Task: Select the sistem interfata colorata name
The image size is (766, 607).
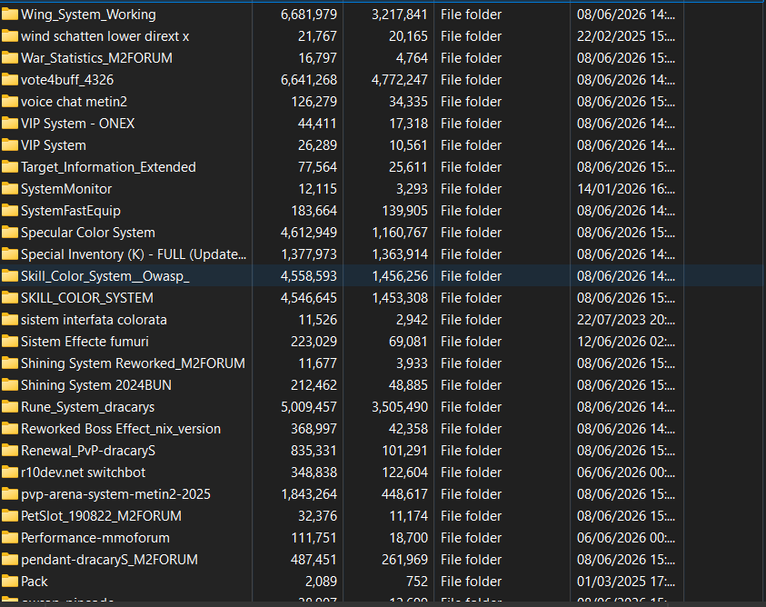Action: coord(94,320)
